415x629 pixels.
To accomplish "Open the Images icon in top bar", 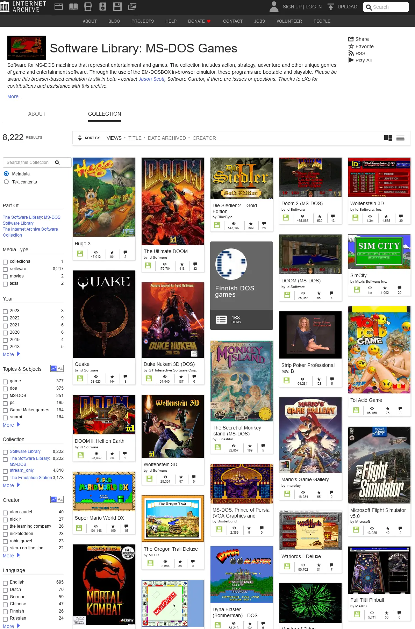I will [132, 7].
